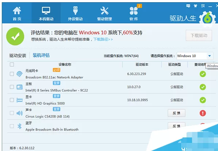Viewport: 218px width, 151px height.
Task: Click green check status for Broadcom adapter
Action: [x=203, y=74]
